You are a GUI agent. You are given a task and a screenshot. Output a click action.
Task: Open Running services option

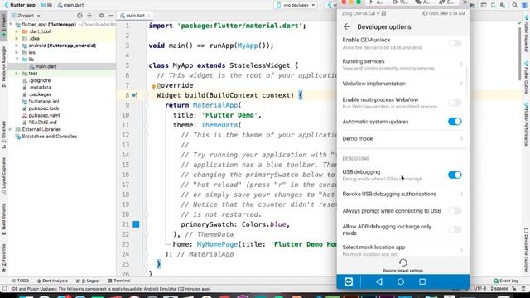pos(402,65)
